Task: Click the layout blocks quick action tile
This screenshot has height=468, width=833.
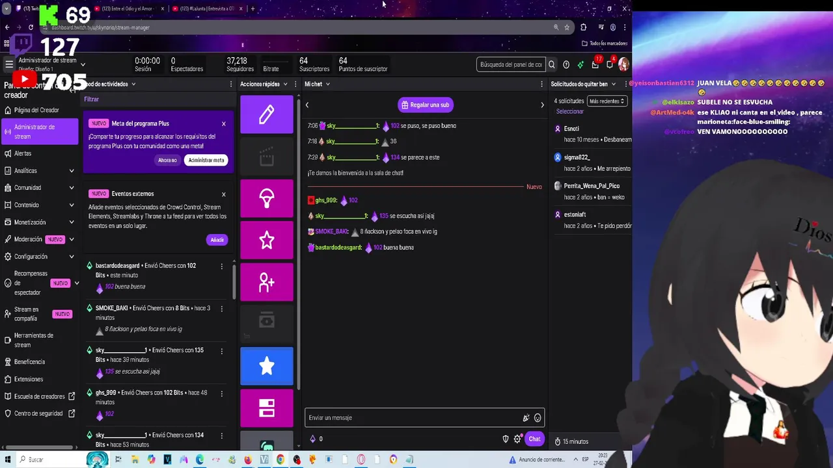Action: click(267, 408)
